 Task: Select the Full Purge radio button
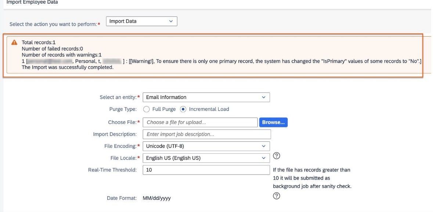tap(147, 109)
